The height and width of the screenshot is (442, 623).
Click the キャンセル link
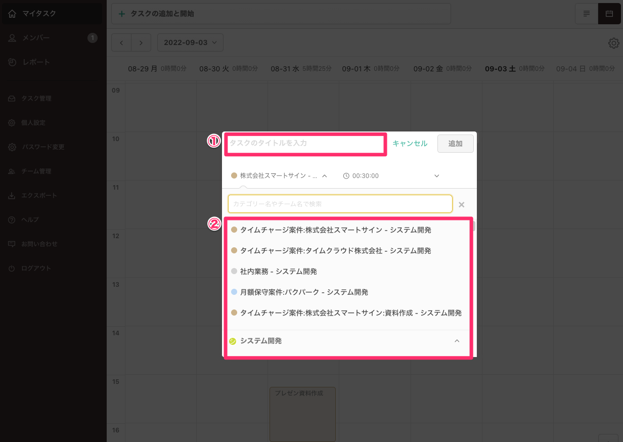(x=410, y=143)
